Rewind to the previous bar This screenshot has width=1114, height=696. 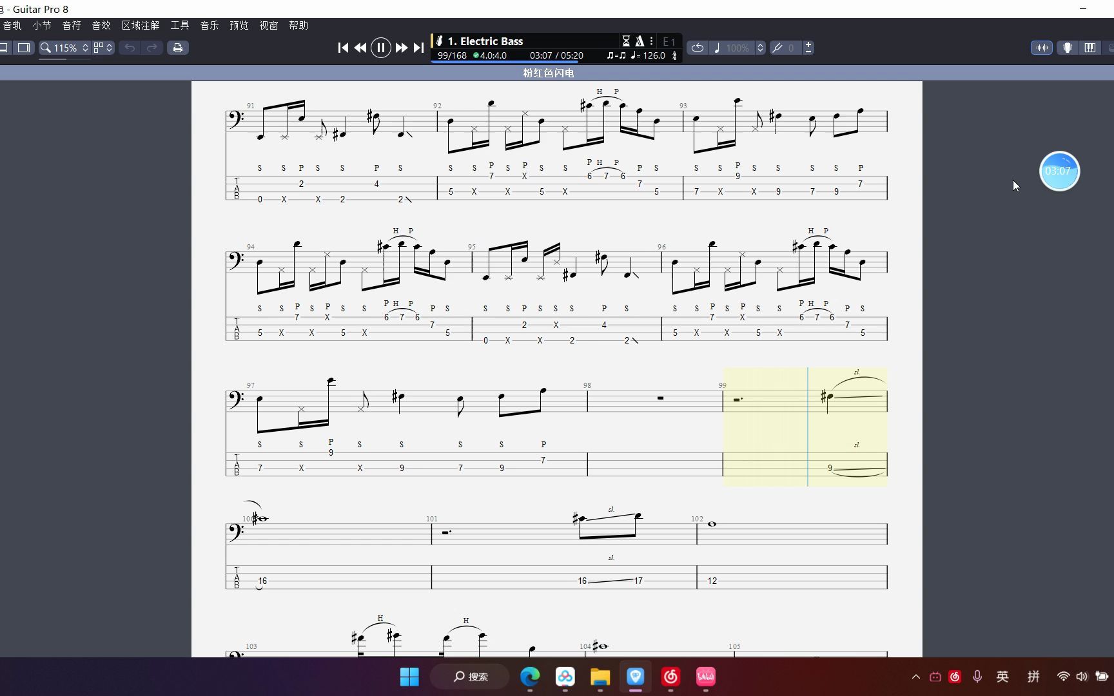[x=360, y=48]
